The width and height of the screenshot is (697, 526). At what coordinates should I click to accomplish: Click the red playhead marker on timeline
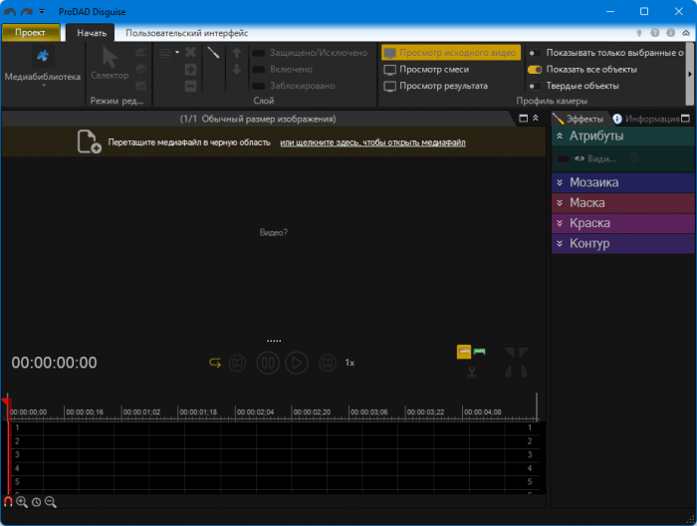(x=7, y=401)
